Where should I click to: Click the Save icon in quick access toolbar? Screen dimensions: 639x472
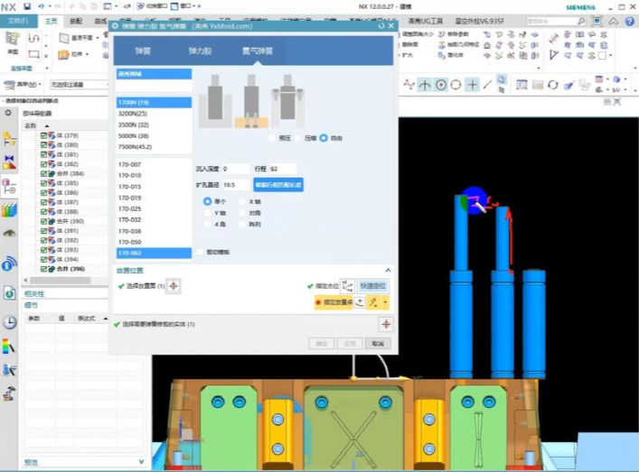pyautogui.click(x=27, y=6)
